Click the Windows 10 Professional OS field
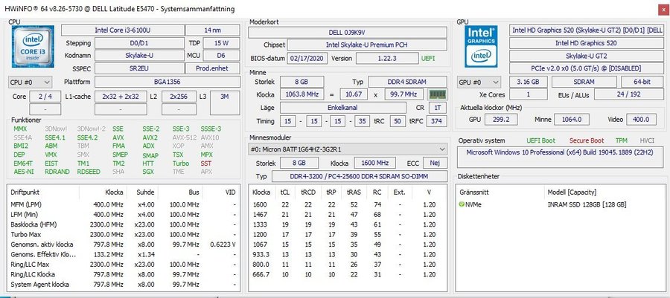Image resolution: width=670 pixels, height=298 pixels. click(560, 157)
